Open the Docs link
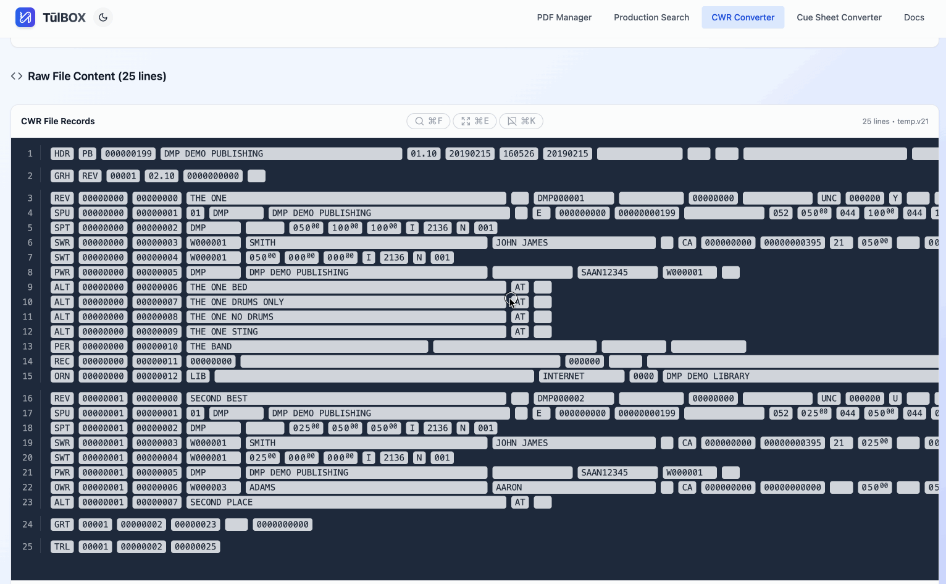 point(913,17)
